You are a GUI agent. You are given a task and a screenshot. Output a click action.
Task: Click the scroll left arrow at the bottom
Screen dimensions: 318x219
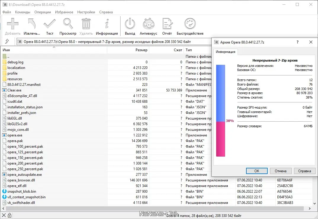coord(3,208)
